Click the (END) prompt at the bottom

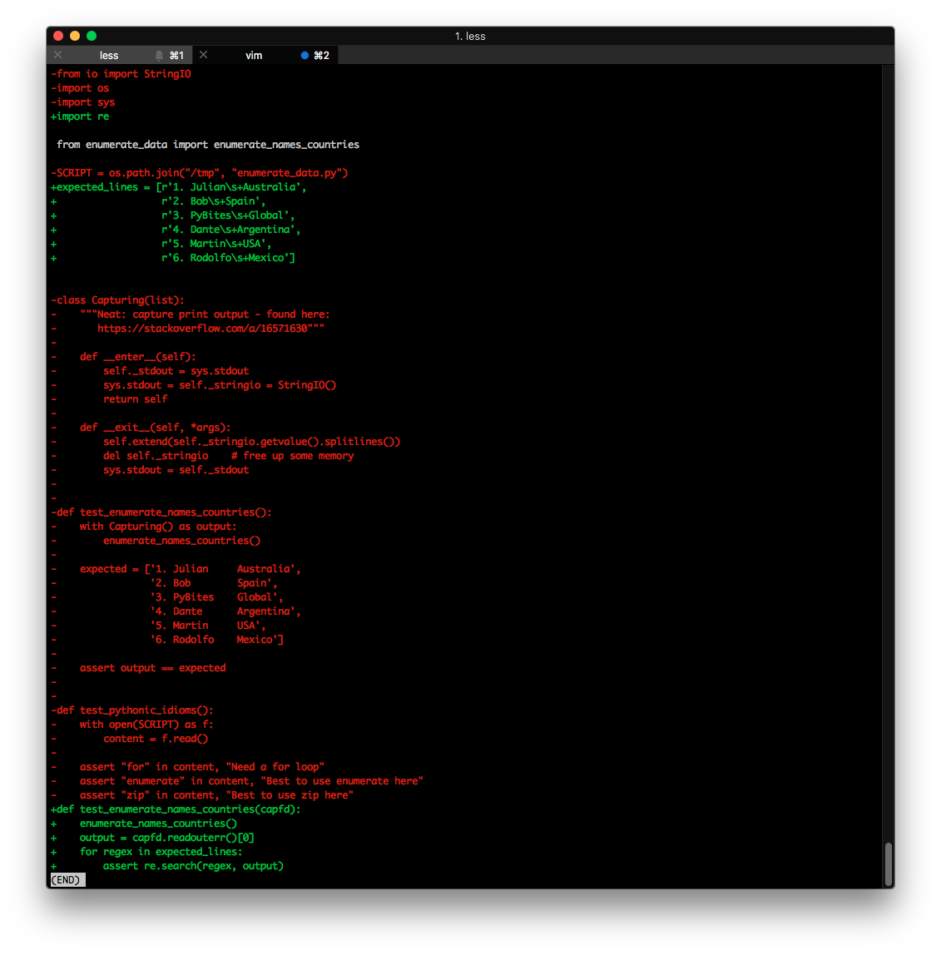67,879
